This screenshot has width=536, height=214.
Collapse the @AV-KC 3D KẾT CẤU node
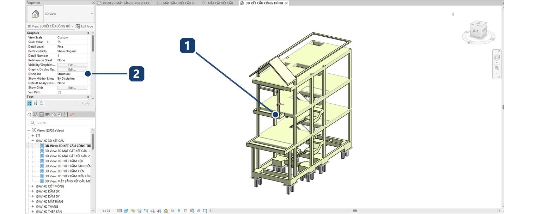32,141
